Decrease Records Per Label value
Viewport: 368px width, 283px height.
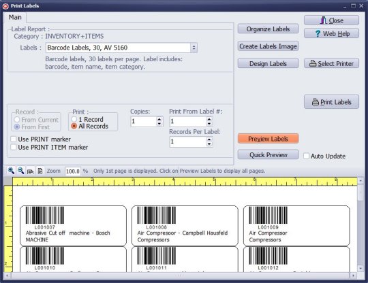(x=209, y=144)
